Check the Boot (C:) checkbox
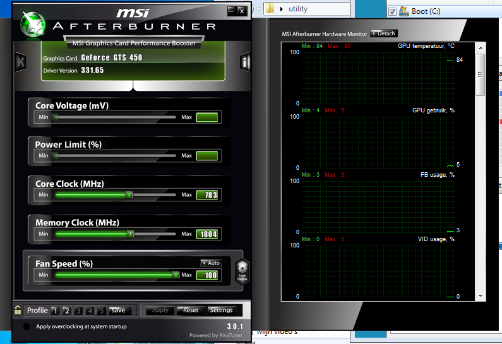502x344 pixels. tap(392, 12)
